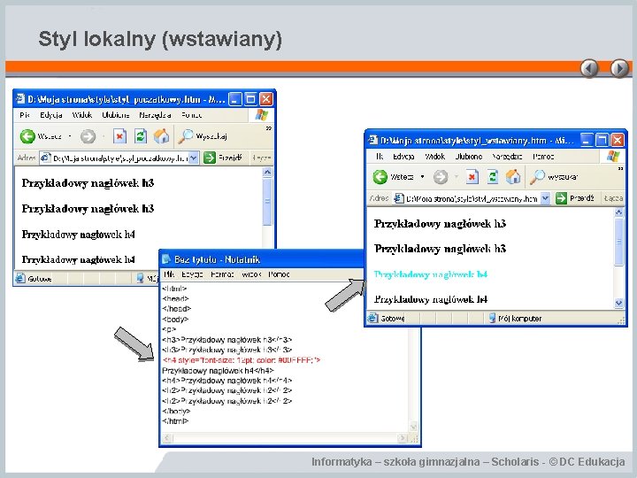Click scroll down arrow in styl_wstawiany window
The width and height of the screenshot is (637, 478).
pyautogui.click(x=618, y=304)
